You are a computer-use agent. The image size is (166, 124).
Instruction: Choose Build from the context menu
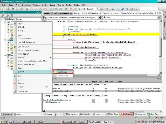click(x=21, y=24)
